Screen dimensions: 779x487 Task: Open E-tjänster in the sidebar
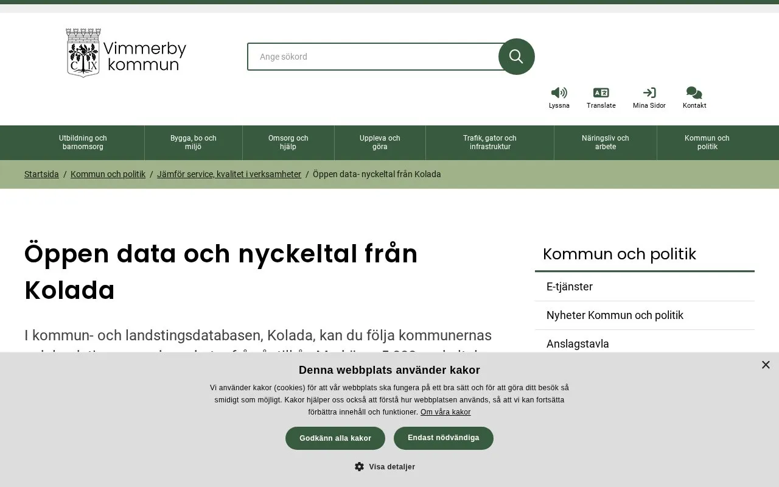click(x=645, y=287)
